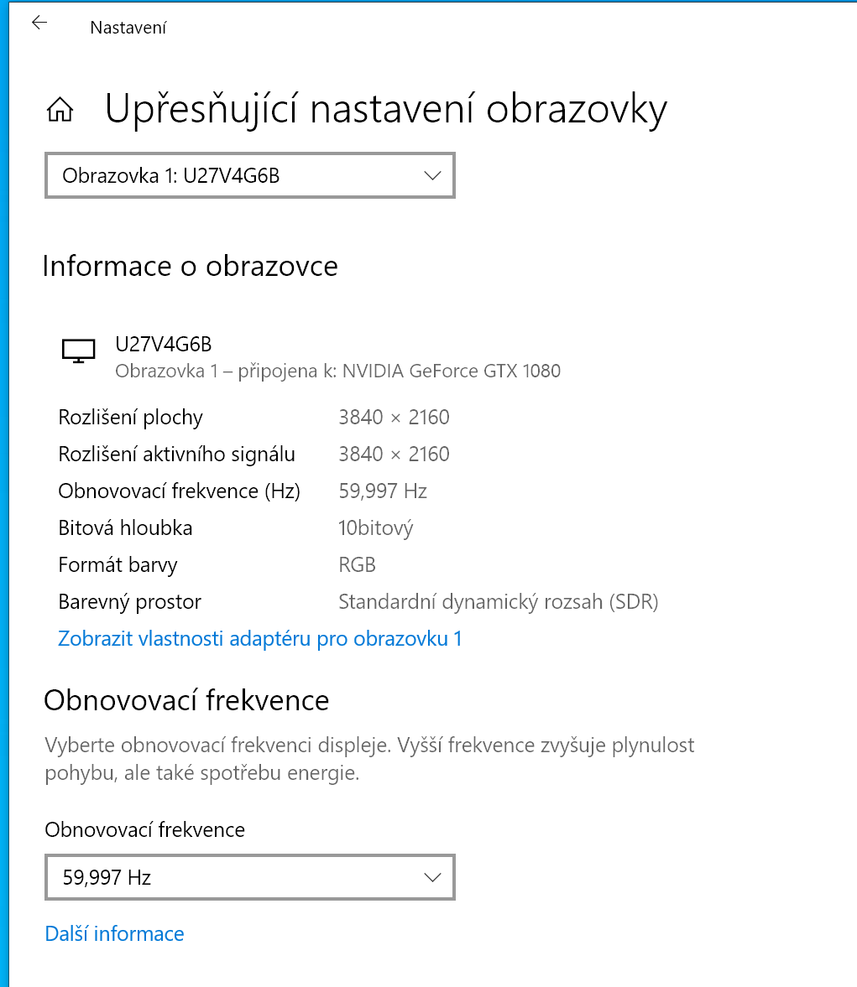Click the back arrow next to Nastavení
This screenshot has width=857, height=987.
click(x=39, y=23)
